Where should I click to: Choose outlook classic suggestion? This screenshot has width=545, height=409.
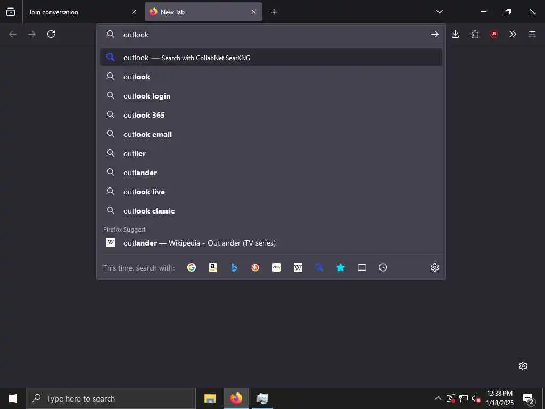coord(271,210)
